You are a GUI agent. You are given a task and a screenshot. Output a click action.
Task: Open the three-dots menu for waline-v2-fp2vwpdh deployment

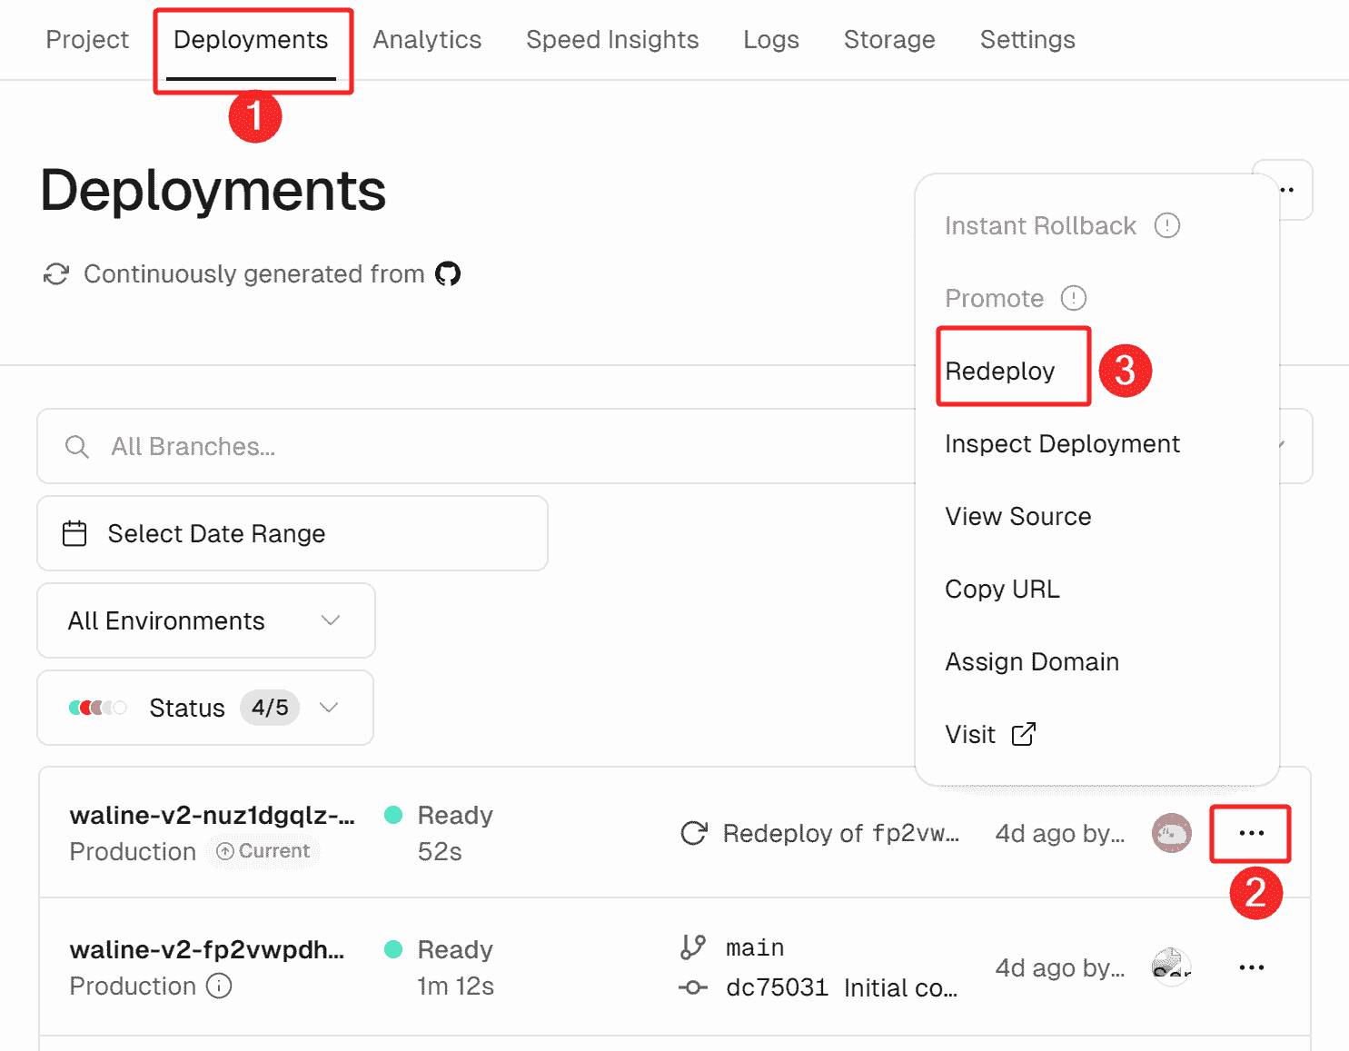pos(1251,967)
